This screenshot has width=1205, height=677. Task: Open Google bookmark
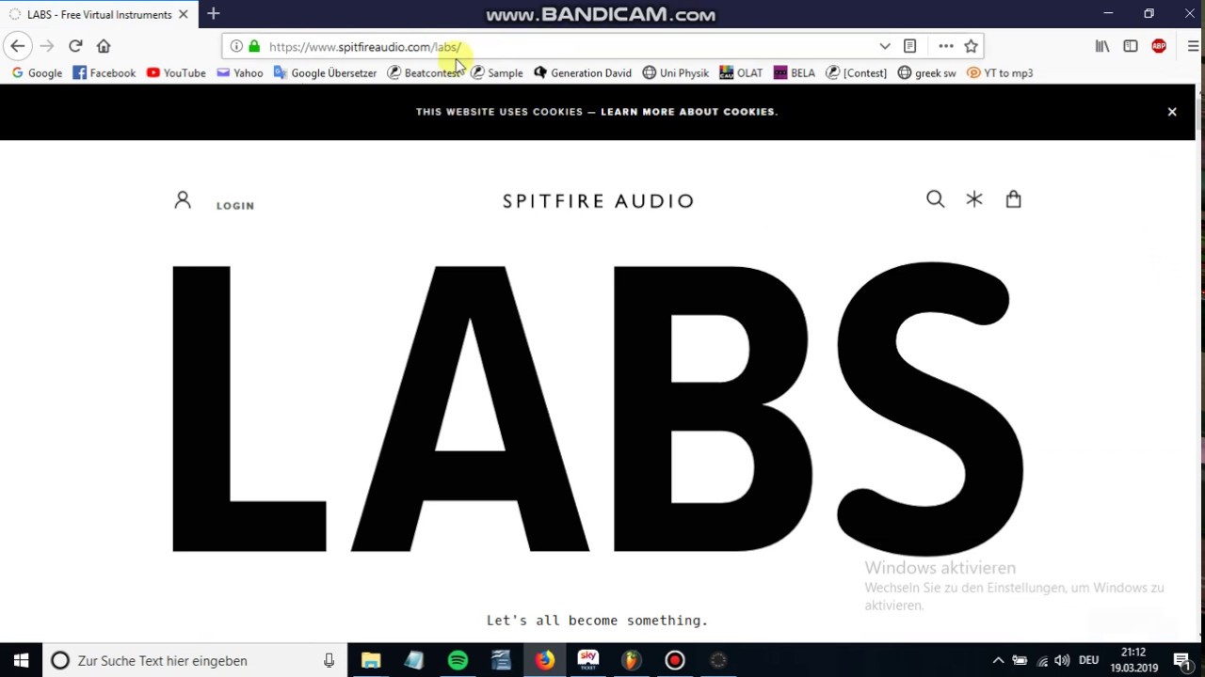(x=37, y=72)
